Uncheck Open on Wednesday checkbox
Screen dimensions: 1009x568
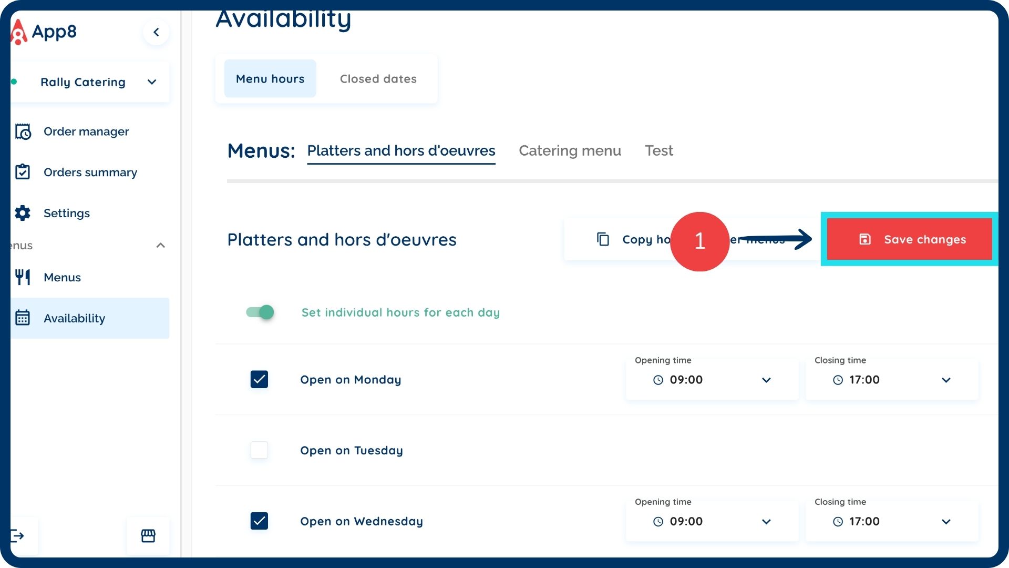pos(259,521)
